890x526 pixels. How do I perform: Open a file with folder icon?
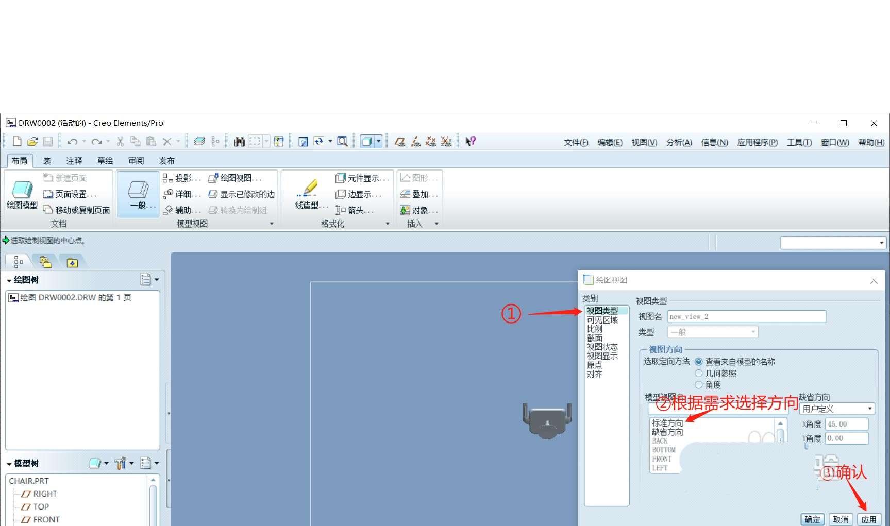coord(32,141)
